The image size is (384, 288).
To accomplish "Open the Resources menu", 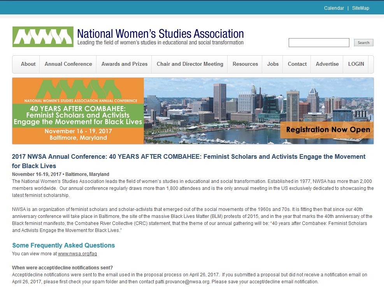I will 245,64.
